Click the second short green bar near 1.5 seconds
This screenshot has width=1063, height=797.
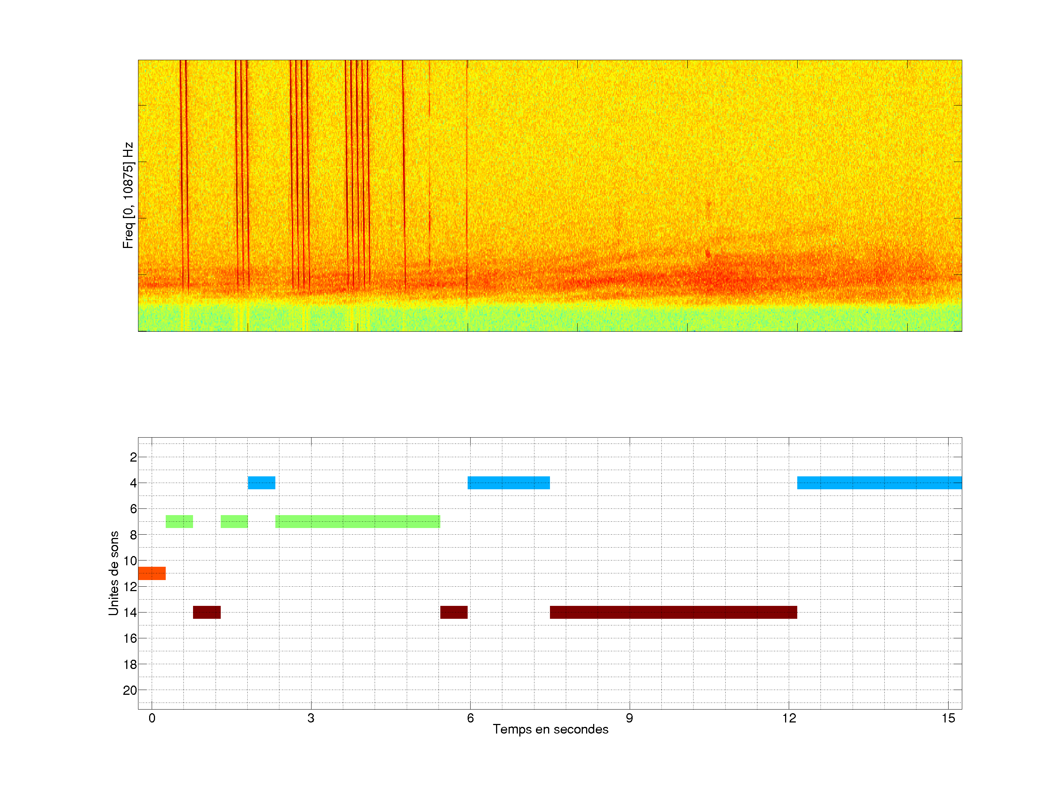click(x=234, y=521)
